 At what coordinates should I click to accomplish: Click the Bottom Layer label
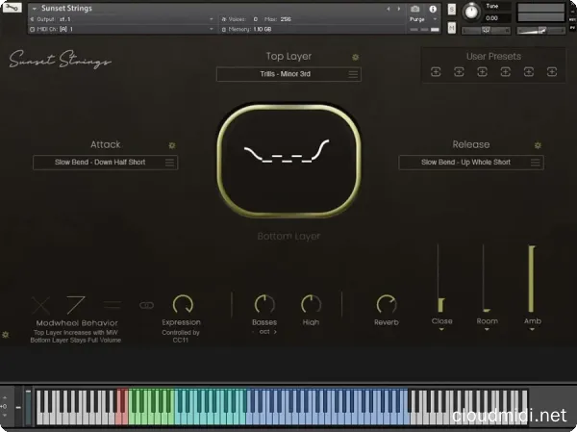pyautogui.click(x=288, y=236)
